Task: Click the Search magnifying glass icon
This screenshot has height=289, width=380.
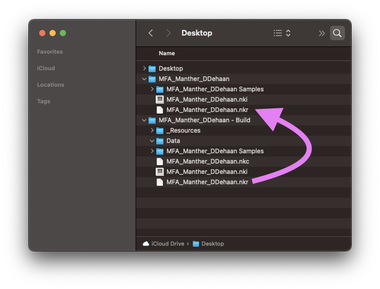Action: [337, 33]
